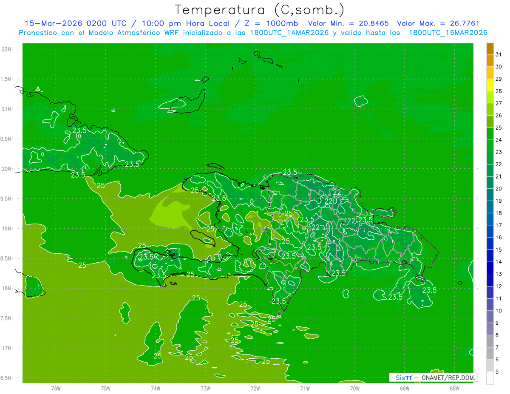Viewport: 510px width, 394px height.
Task: Click the gray swatch between 6 and 7
Action: pos(490,353)
